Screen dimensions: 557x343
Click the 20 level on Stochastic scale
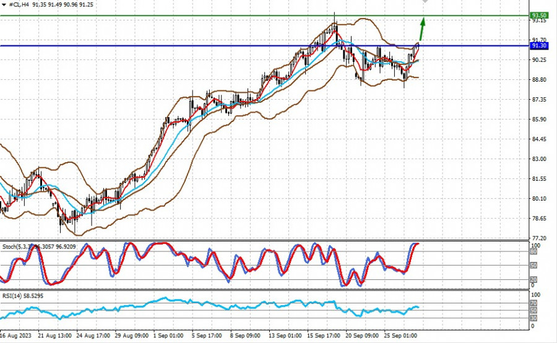533,280
